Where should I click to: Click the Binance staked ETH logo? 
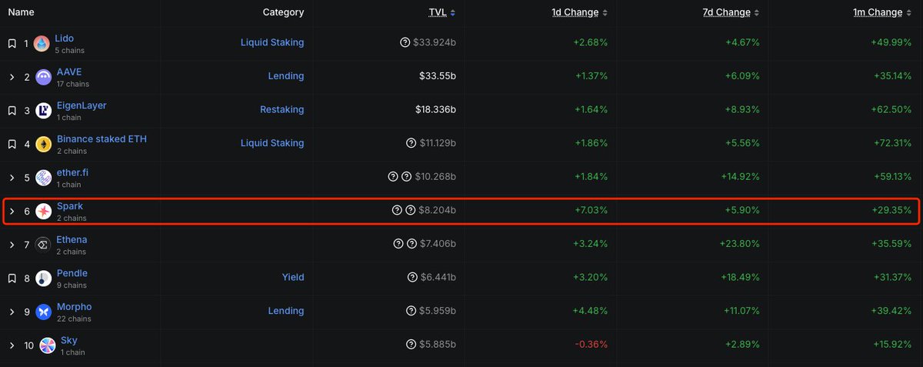tap(42, 144)
